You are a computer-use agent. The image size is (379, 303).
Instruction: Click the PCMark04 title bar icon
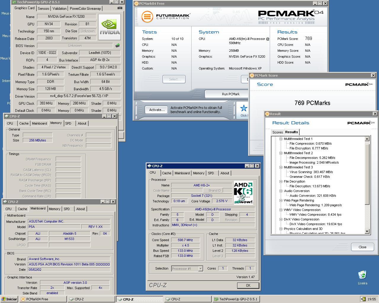(136, 4)
